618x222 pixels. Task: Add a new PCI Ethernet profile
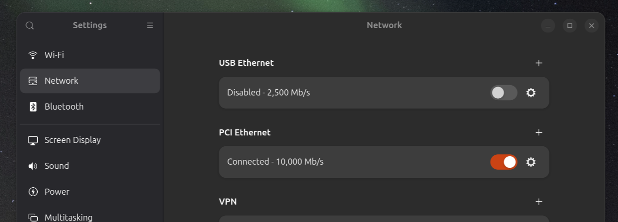coord(539,133)
